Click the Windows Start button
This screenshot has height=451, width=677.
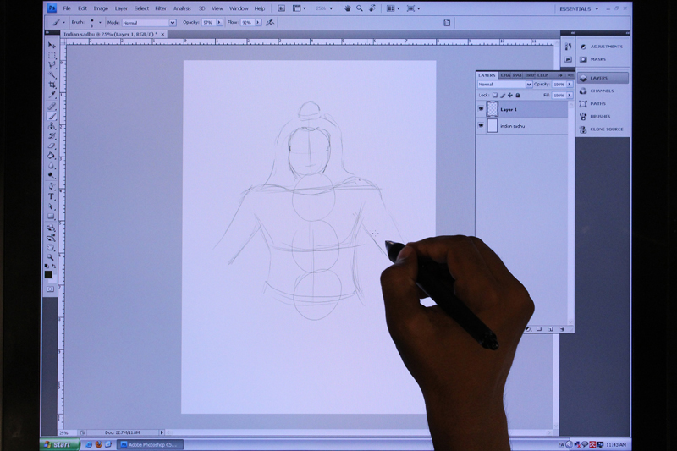tap(58, 443)
